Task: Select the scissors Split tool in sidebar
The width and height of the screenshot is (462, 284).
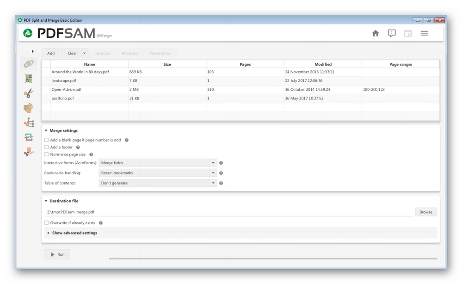Action: pyautogui.click(x=29, y=93)
